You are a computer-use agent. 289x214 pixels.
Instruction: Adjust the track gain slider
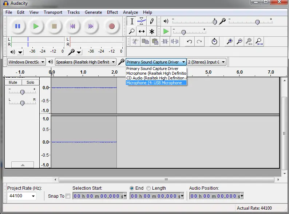click(x=22, y=92)
